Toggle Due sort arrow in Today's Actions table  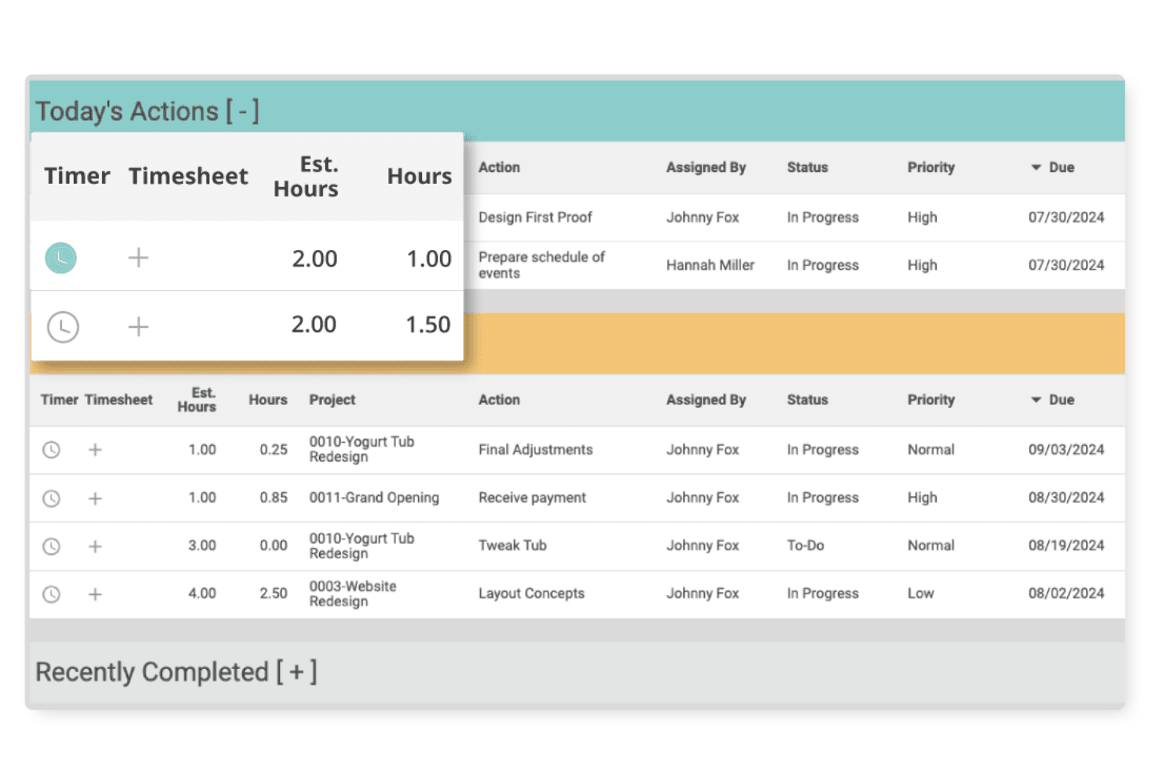point(1036,167)
